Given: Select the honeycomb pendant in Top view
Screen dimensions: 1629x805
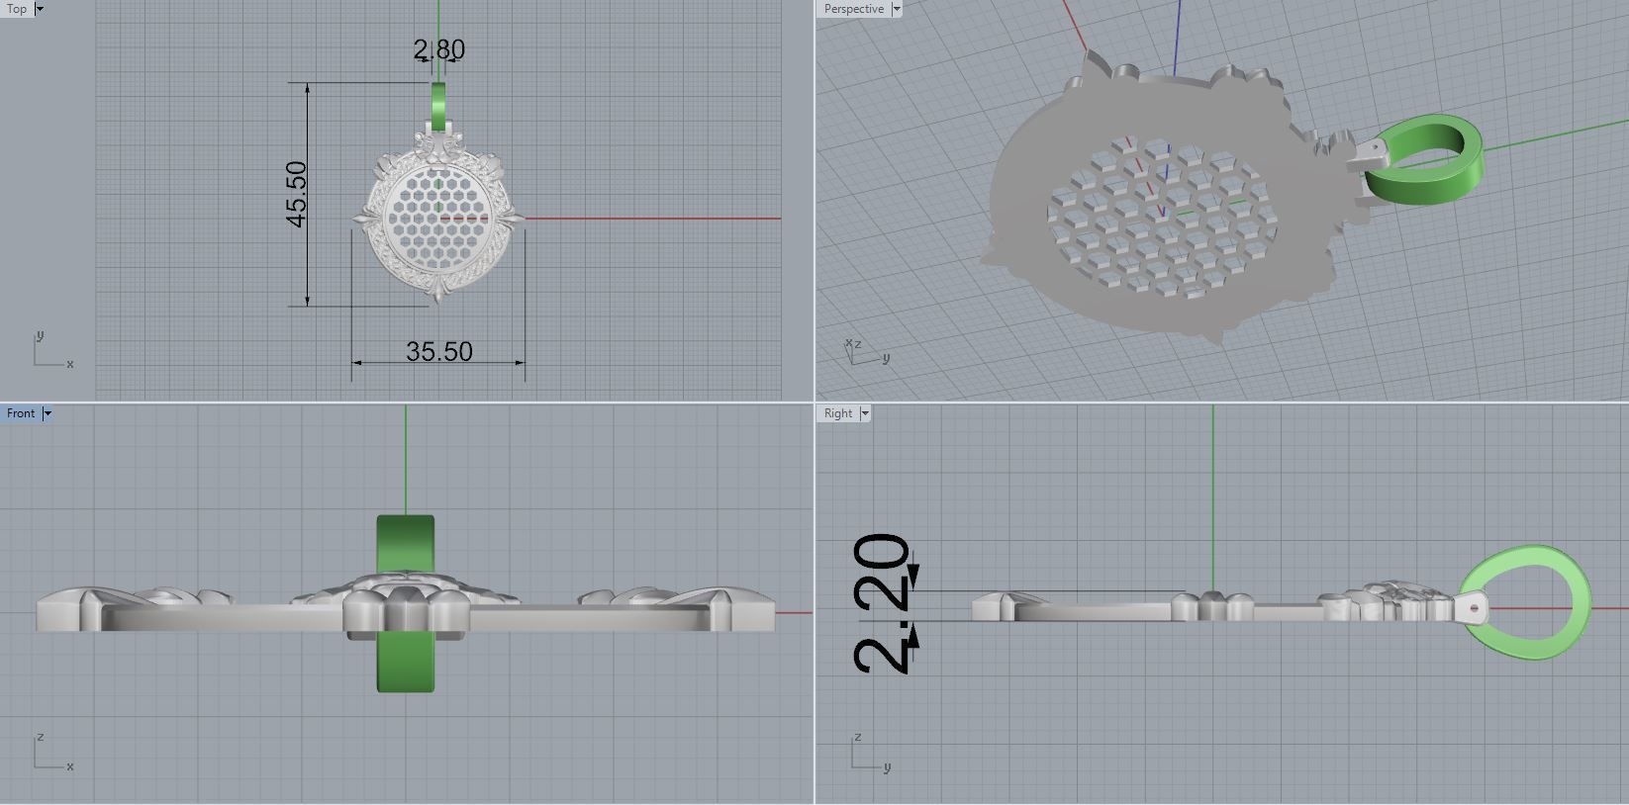Looking at the screenshot, I should pyautogui.click(x=437, y=214).
